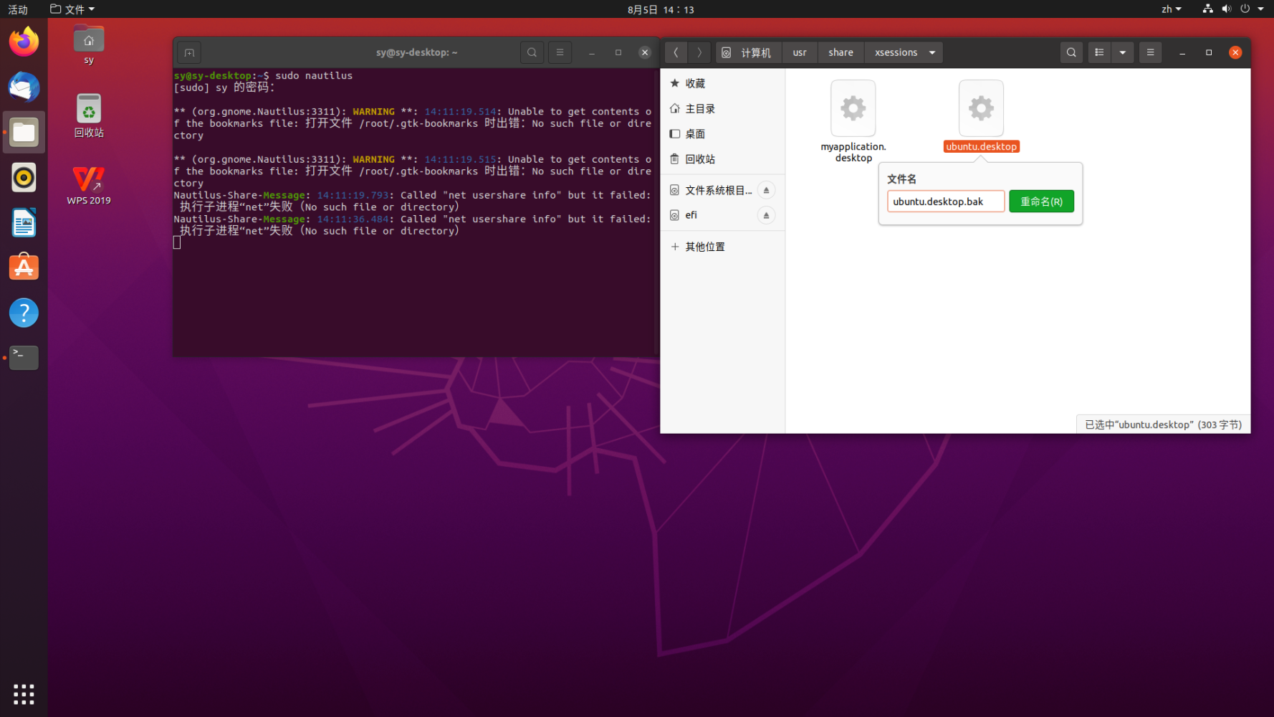Open the terminal hamburger menu

pos(560,52)
